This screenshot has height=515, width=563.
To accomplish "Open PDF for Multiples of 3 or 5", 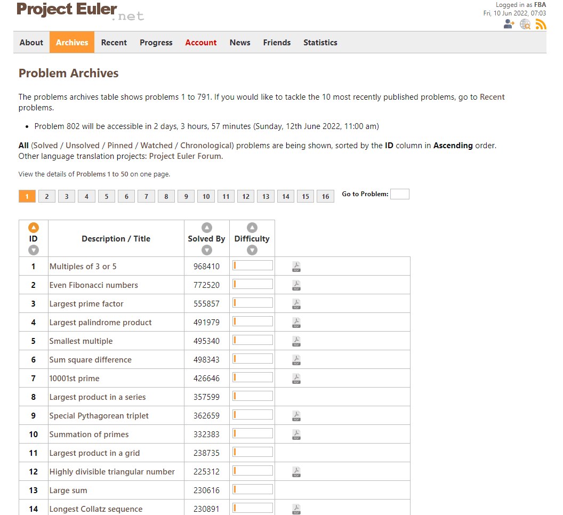I will pos(296,267).
